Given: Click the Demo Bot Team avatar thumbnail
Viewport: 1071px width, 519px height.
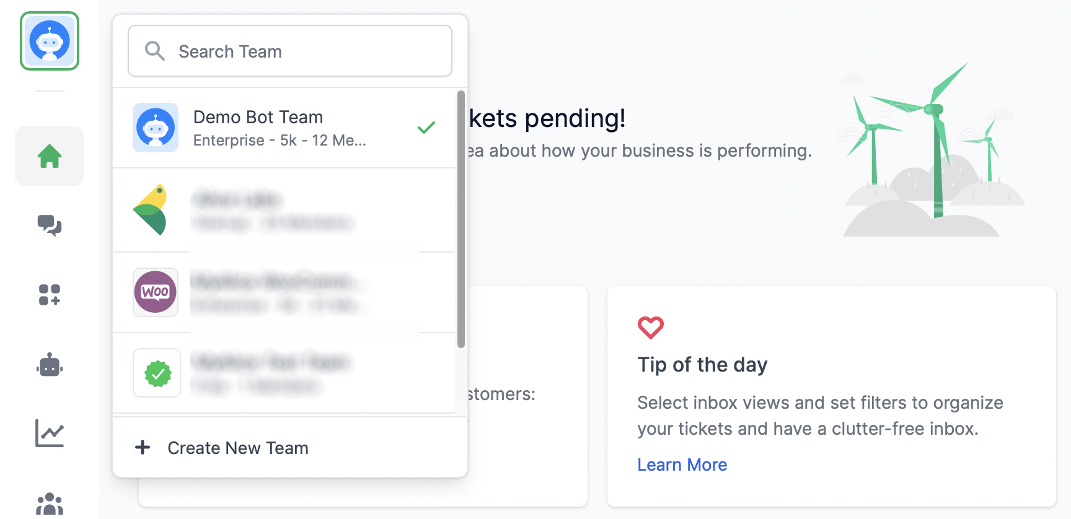Looking at the screenshot, I should coord(156,128).
